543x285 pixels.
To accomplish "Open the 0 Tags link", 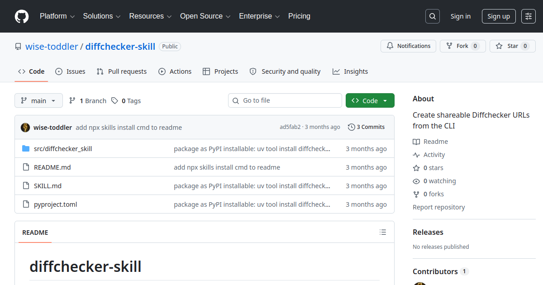I will (x=126, y=100).
